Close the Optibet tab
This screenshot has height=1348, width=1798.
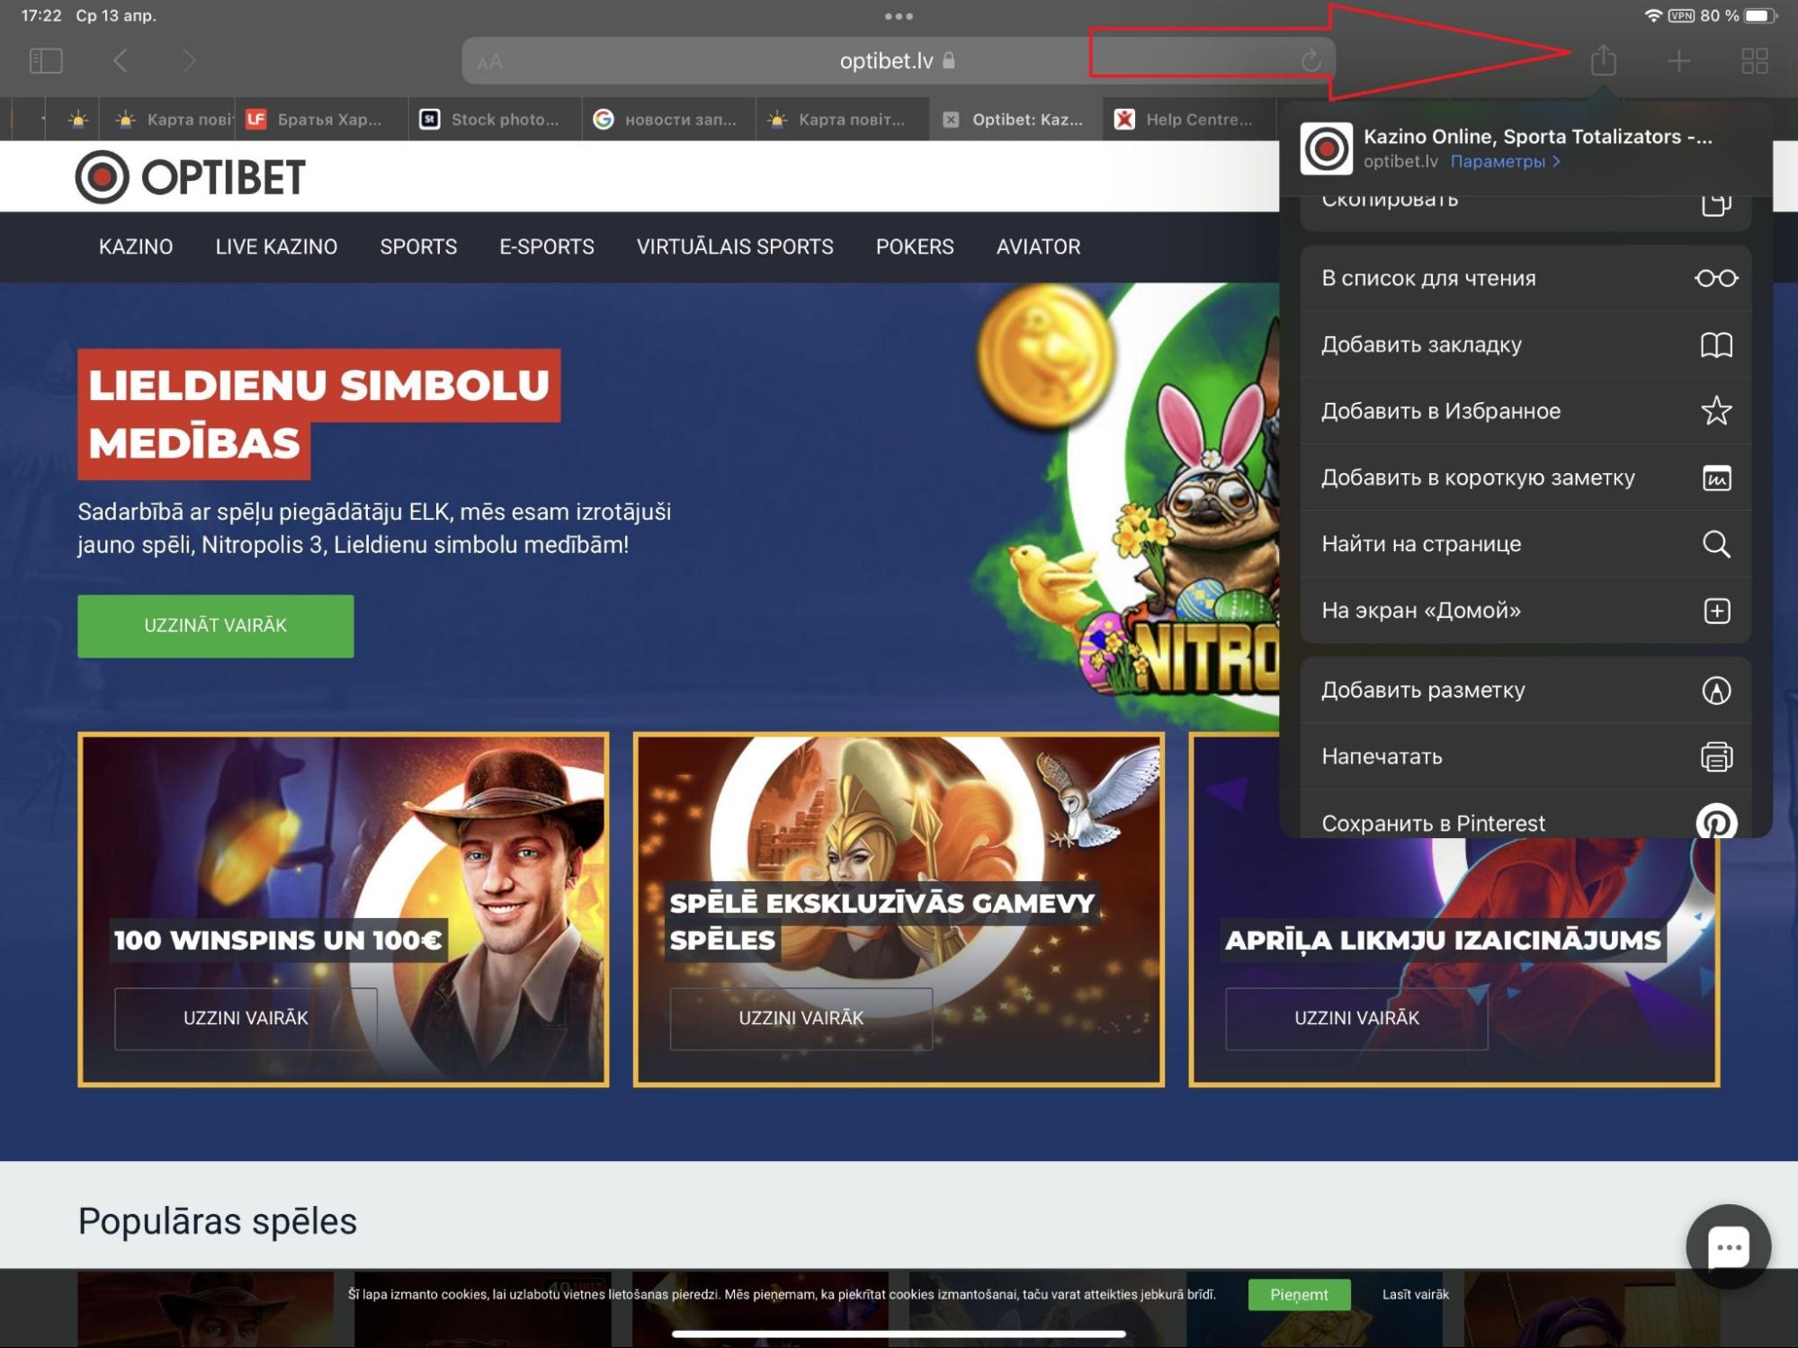[x=951, y=120]
